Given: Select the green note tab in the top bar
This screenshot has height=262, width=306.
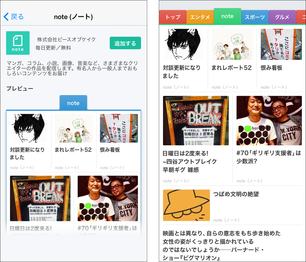Looking at the screenshot, I should [228, 16].
